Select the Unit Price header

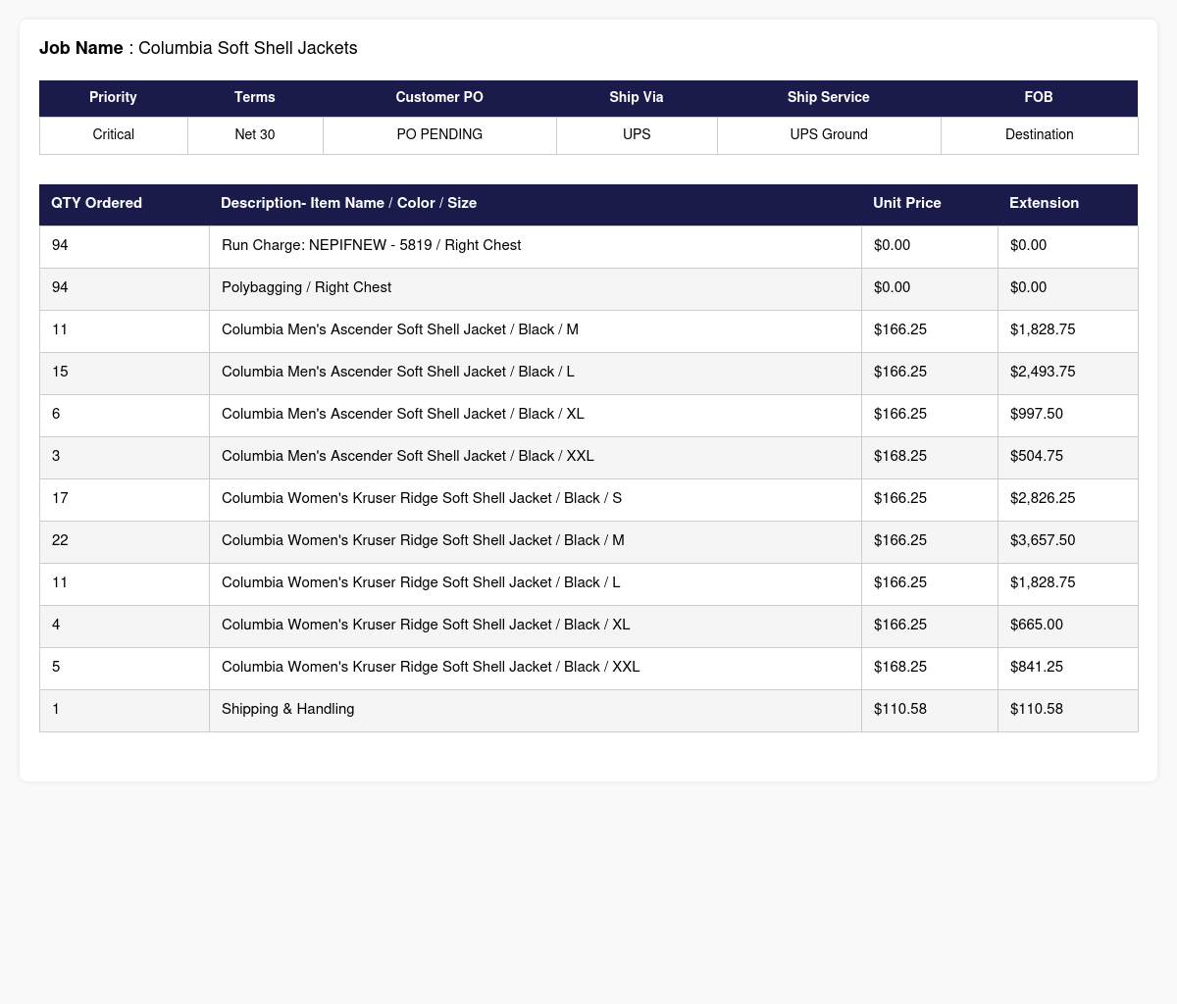click(x=929, y=203)
